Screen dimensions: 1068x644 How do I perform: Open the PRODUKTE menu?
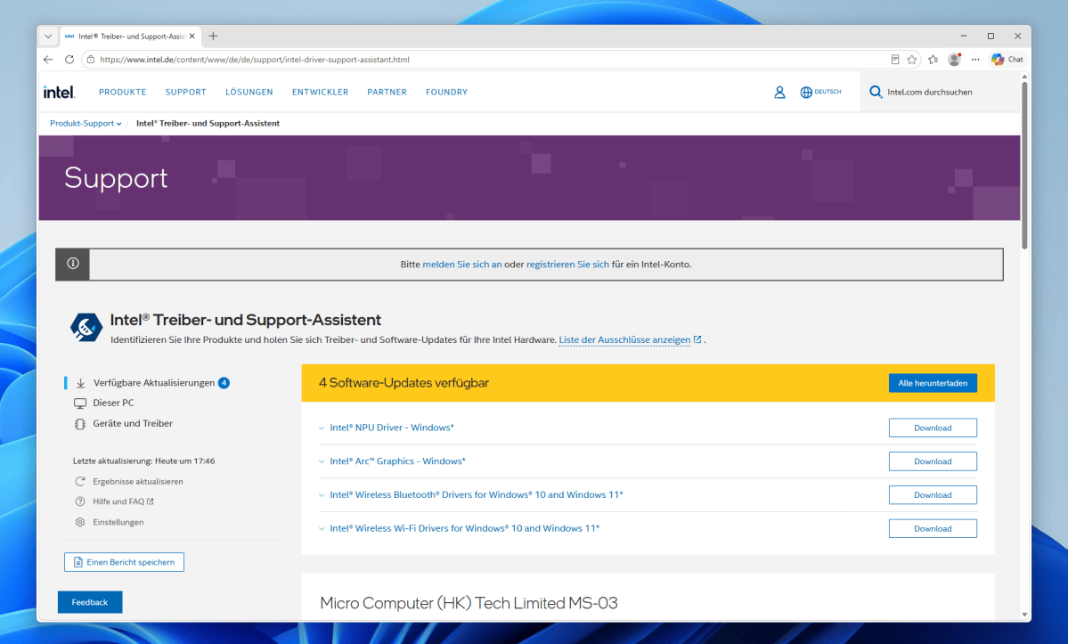pyautogui.click(x=123, y=92)
